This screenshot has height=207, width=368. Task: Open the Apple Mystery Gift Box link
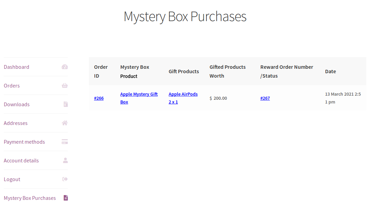(x=139, y=98)
